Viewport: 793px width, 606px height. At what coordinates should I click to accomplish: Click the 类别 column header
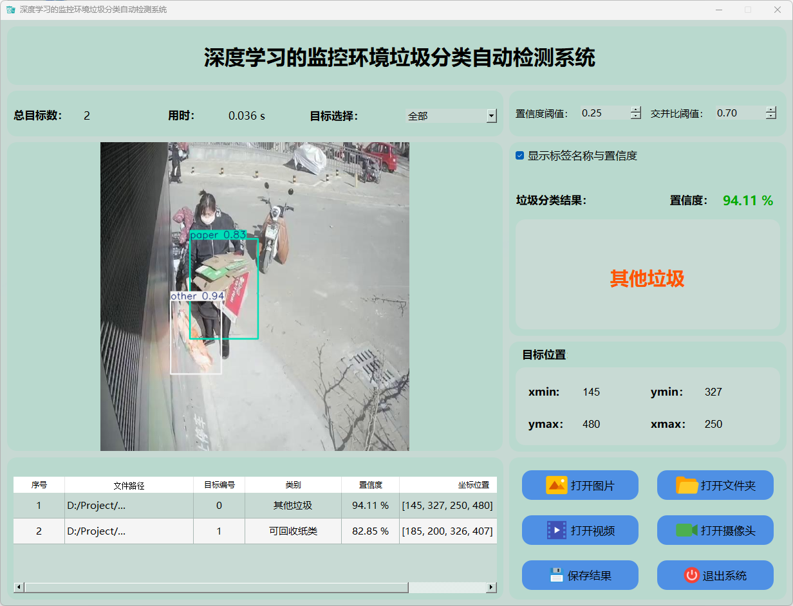point(293,485)
